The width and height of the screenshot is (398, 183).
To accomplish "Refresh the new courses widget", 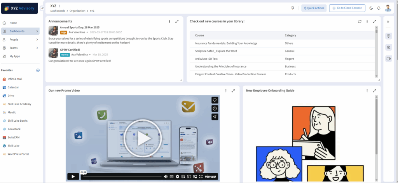I will pyautogui.click(x=360, y=21).
